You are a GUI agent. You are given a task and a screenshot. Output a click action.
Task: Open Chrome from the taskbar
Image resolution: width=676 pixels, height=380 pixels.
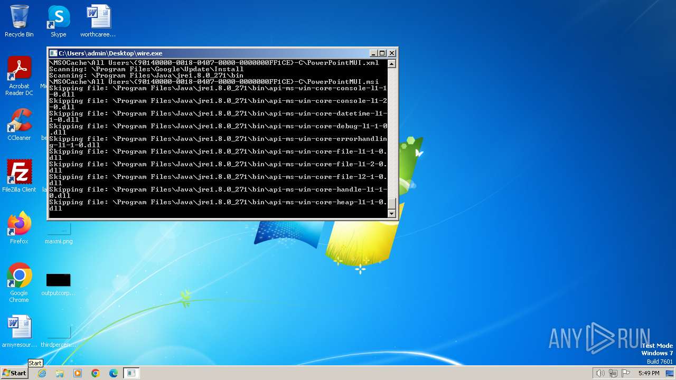[x=96, y=373]
